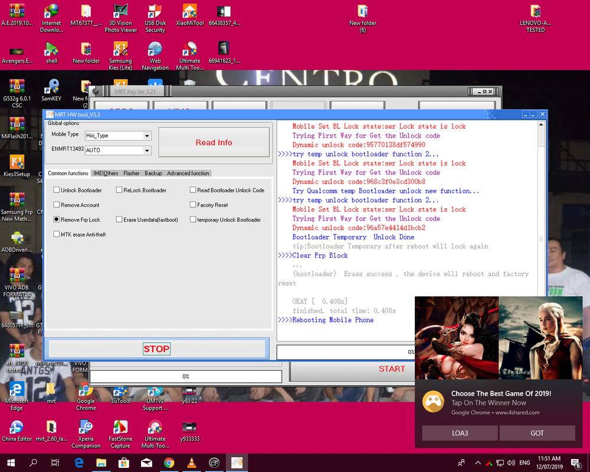Image resolution: width=590 pixels, height=472 pixels.
Task: Check the Unlock Bootloader option
Action: click(57, 190)
